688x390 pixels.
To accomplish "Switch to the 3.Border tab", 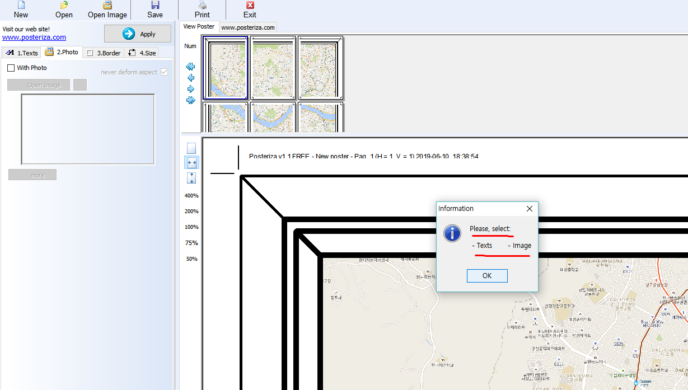I will click(x=104, y=53).
